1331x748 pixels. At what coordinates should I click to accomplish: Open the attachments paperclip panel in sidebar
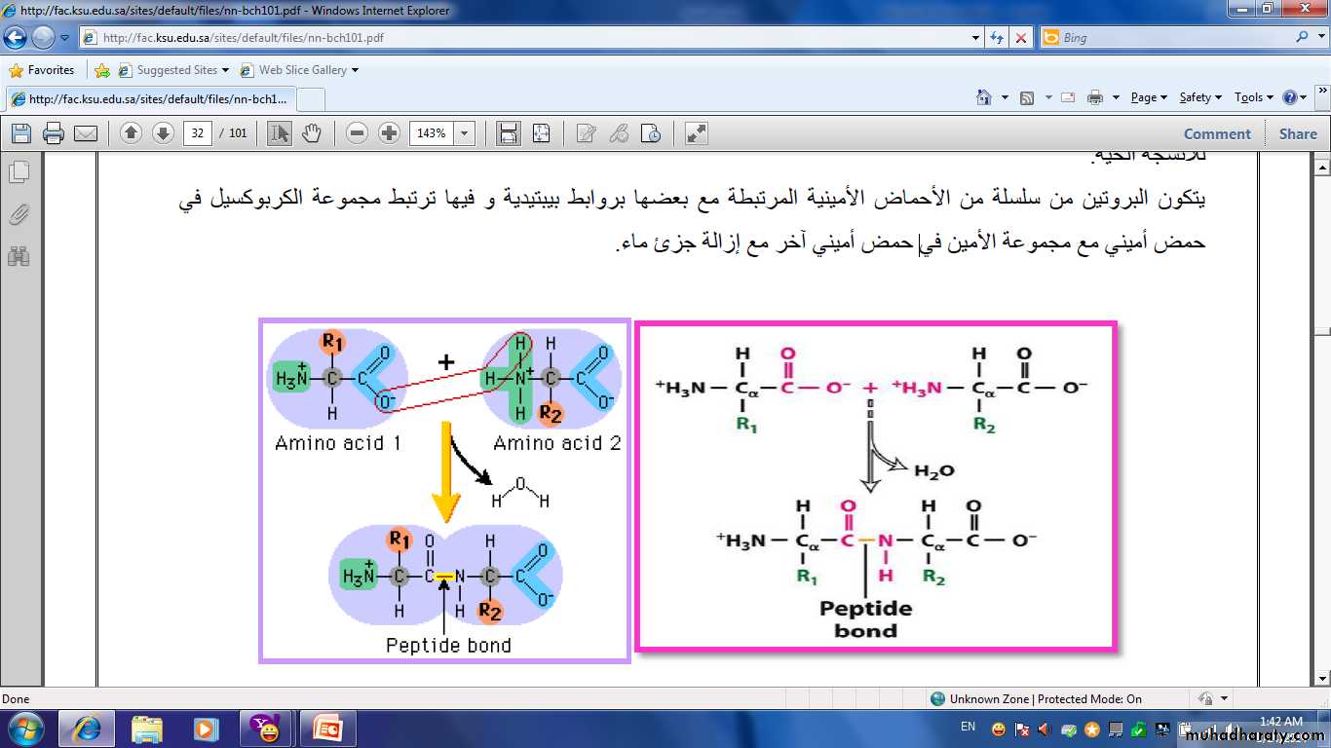(x=19, y=214)
